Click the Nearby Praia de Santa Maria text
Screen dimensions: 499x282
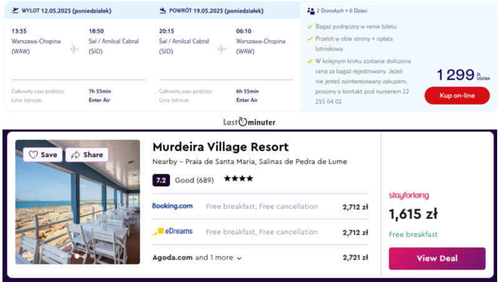click(250, 162)
